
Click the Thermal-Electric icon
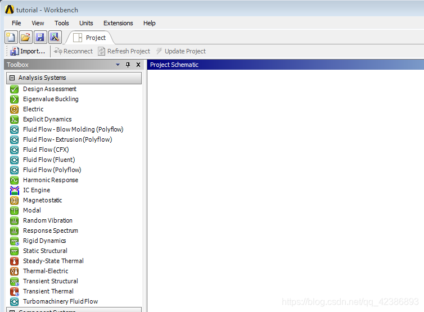(14, 271)
